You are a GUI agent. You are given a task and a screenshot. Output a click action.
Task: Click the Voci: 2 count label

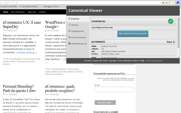170,42
